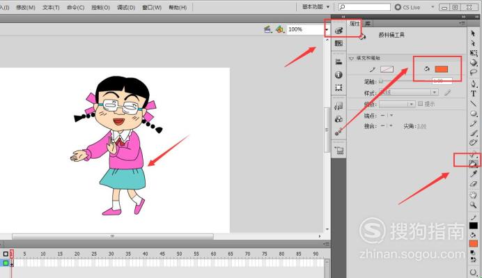This screenshot has height=278, width=482.
Task: Select the Zoom magnifier tool
Action: tap(474, 205)
